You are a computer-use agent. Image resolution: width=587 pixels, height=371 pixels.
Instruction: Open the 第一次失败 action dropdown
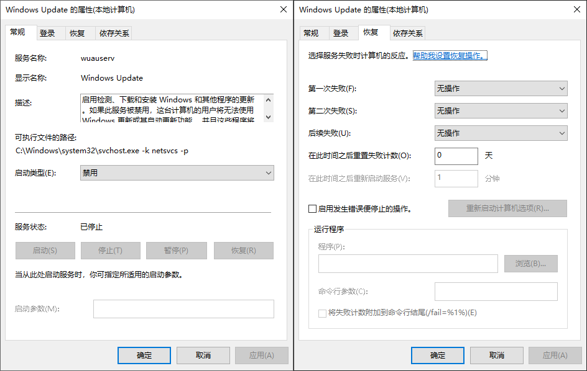501,89
